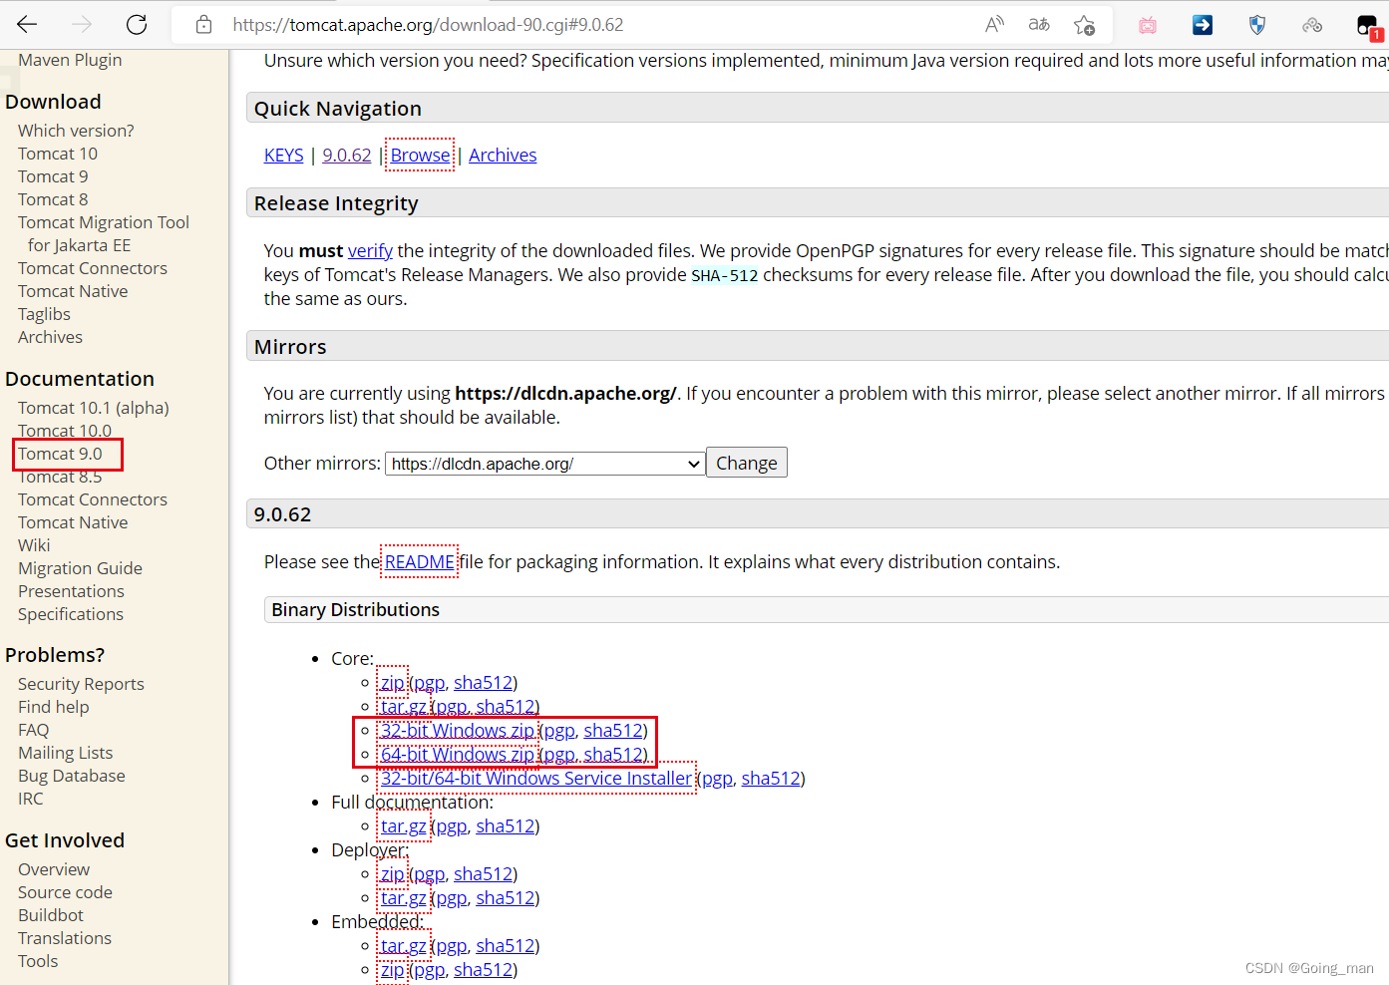The height and width of the screenshot is (985, 1389).
Task: Open Tomcat 9 download link
Action: coord(53,176)
